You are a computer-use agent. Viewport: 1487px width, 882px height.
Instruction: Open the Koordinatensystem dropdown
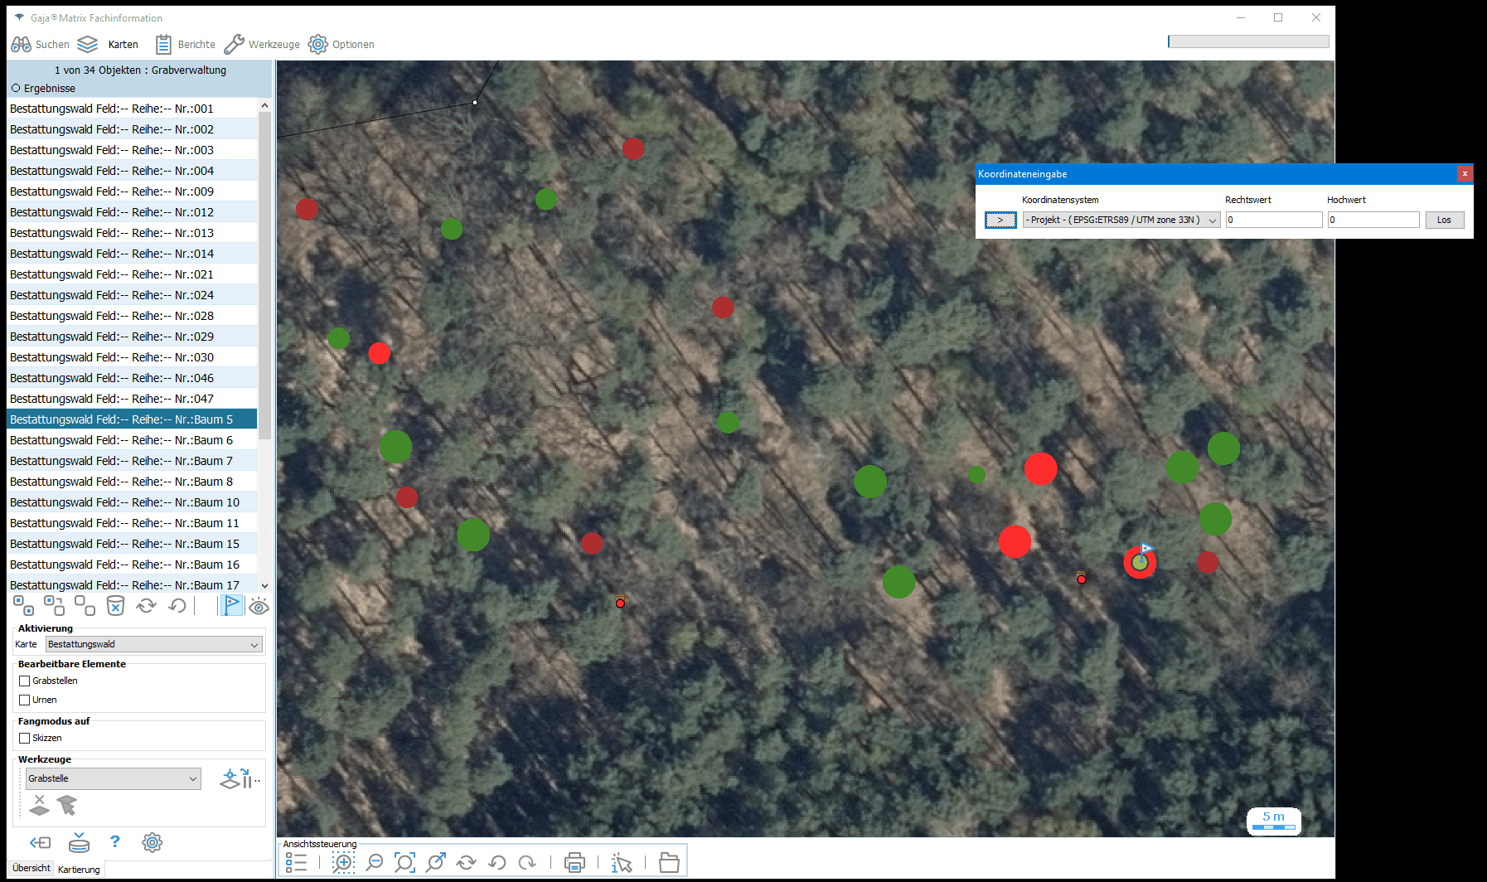click(1121, 220)
